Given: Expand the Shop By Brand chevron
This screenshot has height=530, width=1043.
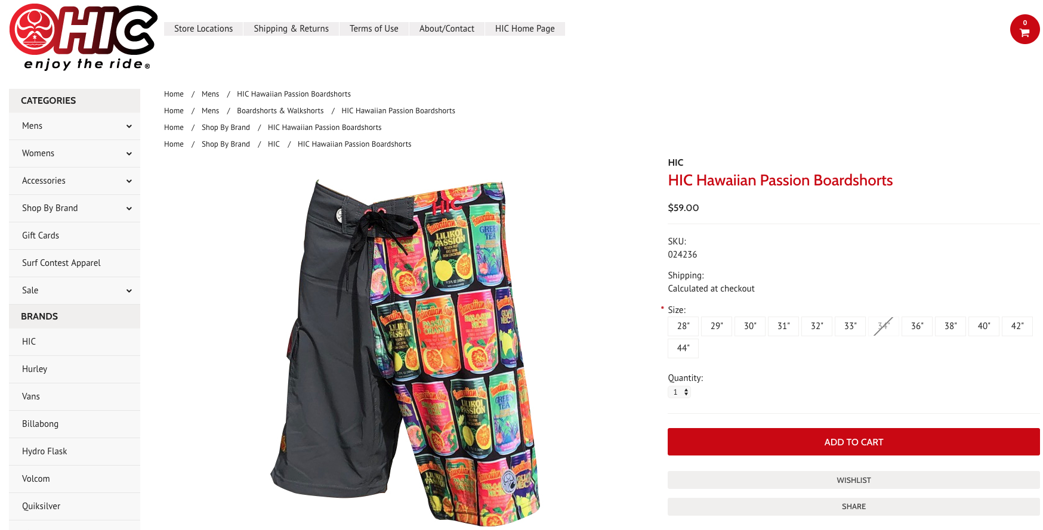Looking at the screenshot, I should (129, 209).
